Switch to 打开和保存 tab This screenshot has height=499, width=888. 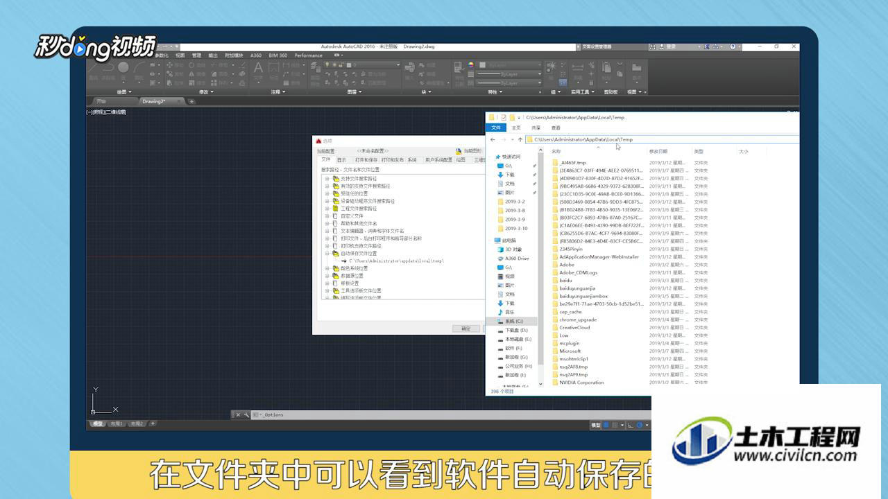(x=366, y=160)
